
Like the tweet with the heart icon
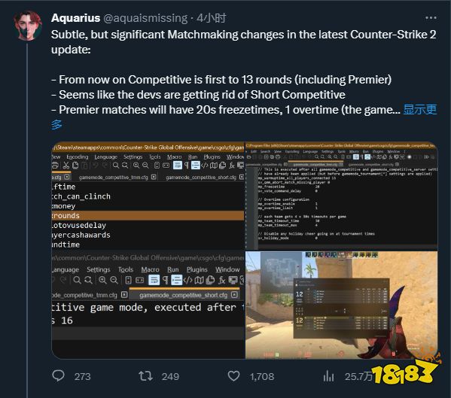(x=233, y=376)
